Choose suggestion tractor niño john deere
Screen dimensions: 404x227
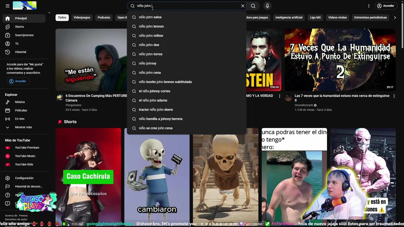[187, 110]
